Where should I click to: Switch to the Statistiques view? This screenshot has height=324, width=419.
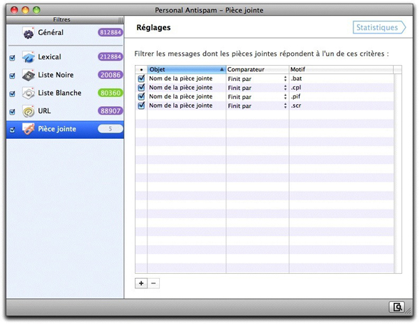point(379,27)
